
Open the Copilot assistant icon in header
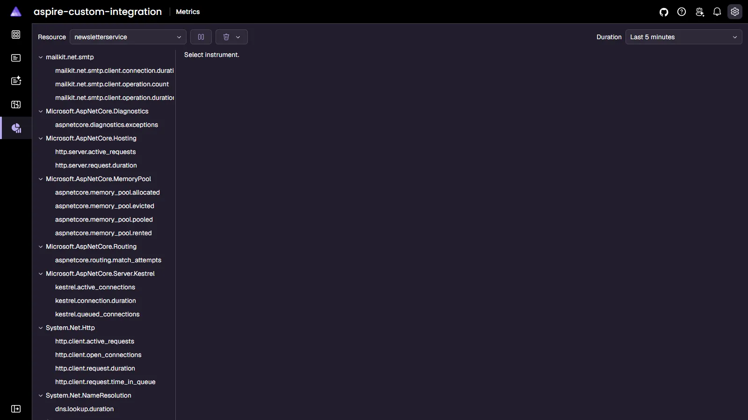click(699, 12)
